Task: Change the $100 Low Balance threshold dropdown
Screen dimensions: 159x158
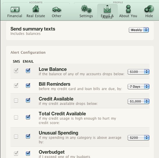Action: coord(138,72)
